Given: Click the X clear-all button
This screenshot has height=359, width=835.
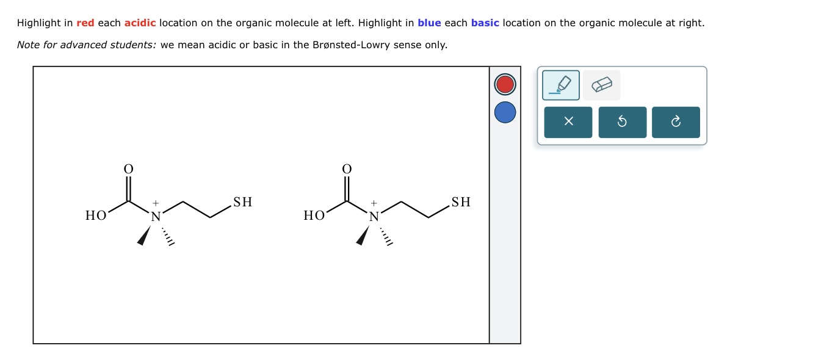Looking at the screenshot, I should 568,121.
